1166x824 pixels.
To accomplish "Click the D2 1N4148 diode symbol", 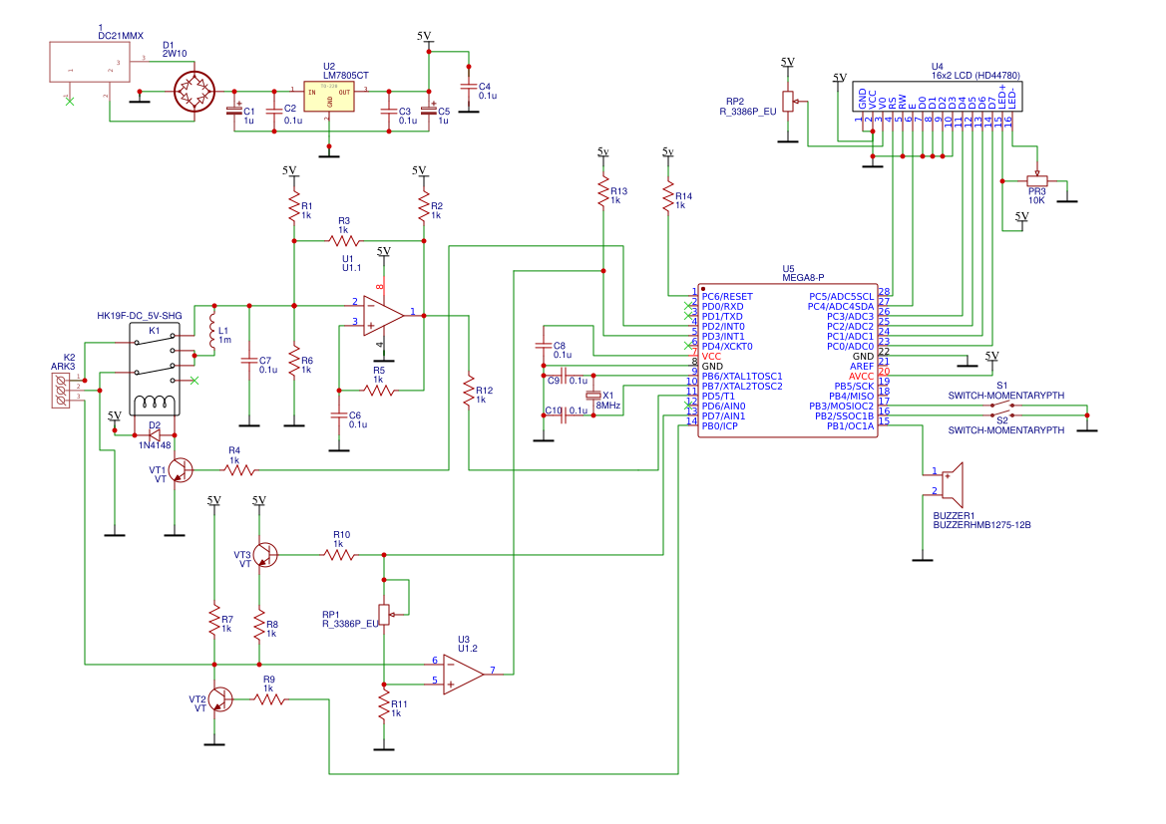I will tap(155, 435).
